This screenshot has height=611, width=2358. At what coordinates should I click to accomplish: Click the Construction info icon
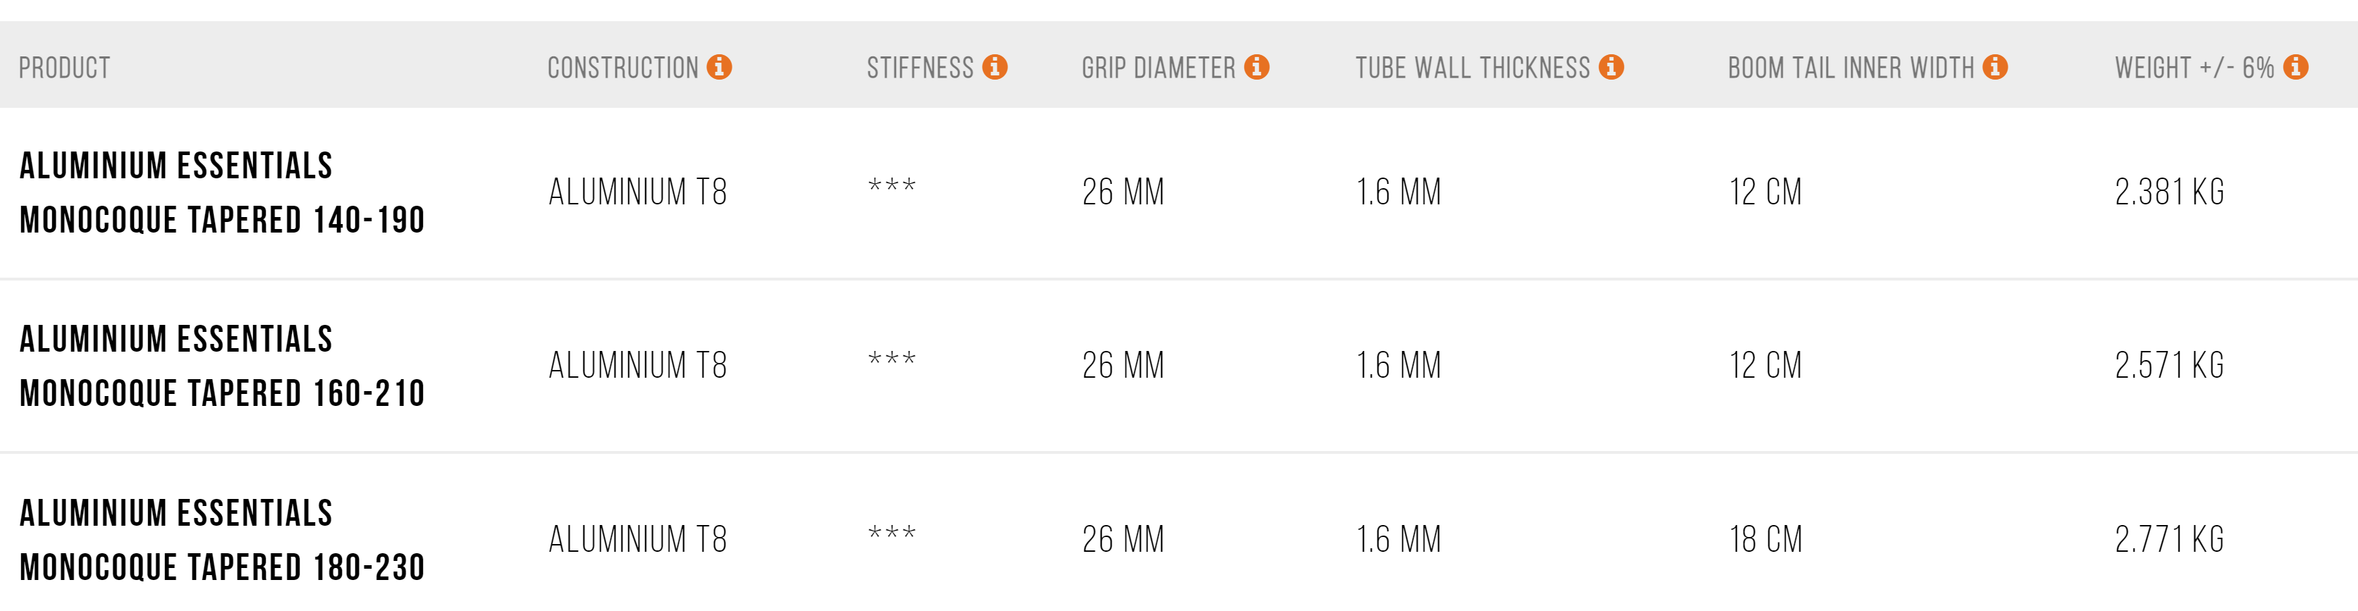coord(720,67)
